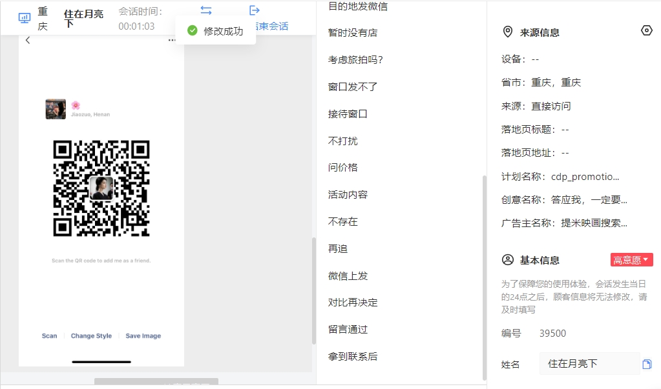Viewport: 661px width, 389px height.
Task: Select quick reply 对比再决定
Action: (352, 303)
